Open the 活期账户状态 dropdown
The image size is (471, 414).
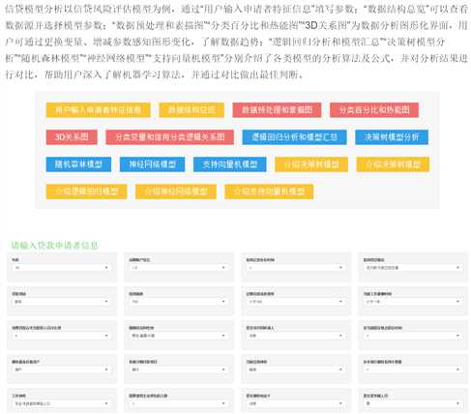point(178,268)
